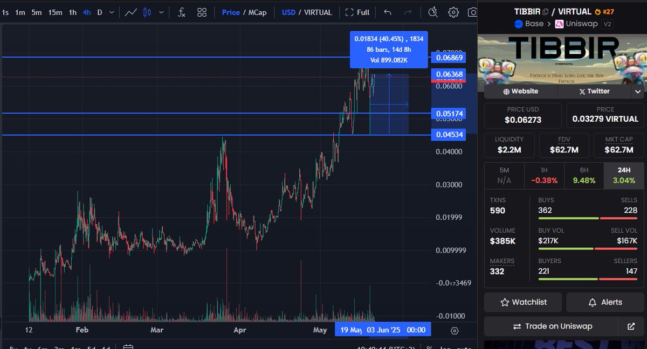The width and height of the screenshot is (647, 349).
Task: Click the undo arrow in chart toolbar
Action: tap(388, 12)
